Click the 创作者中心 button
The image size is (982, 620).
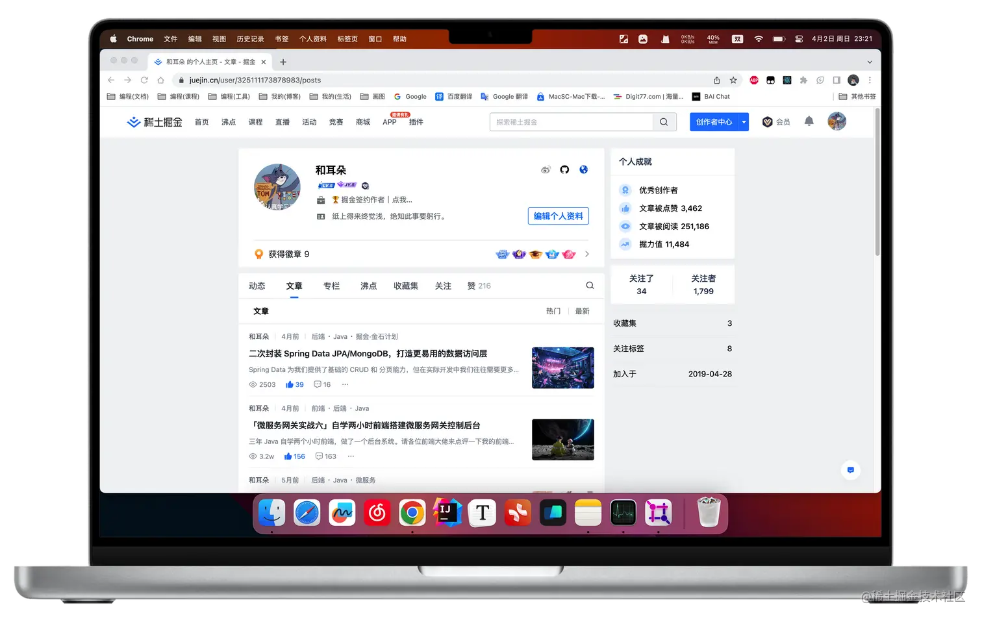(714, 122)
